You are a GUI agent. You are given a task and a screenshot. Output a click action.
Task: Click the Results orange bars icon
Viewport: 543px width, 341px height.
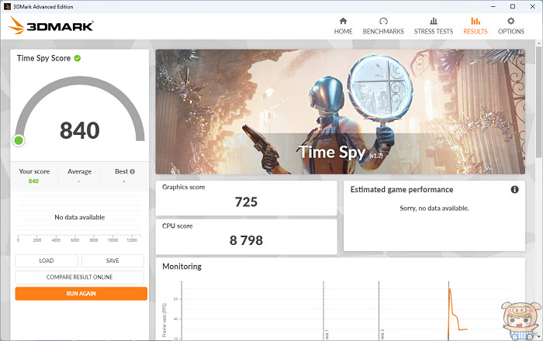pos(475,21)
